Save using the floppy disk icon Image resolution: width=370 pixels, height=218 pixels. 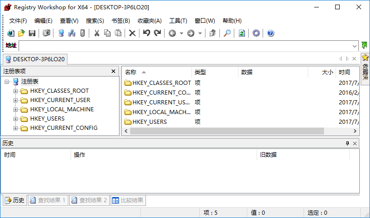click(x=32, y=33)
